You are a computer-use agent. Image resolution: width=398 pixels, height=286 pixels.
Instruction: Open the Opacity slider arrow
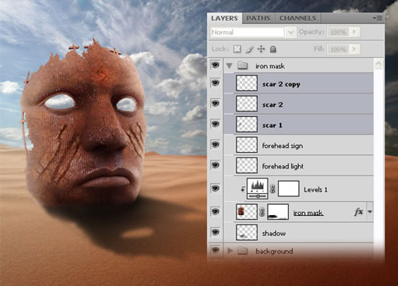tap(354, 32)
